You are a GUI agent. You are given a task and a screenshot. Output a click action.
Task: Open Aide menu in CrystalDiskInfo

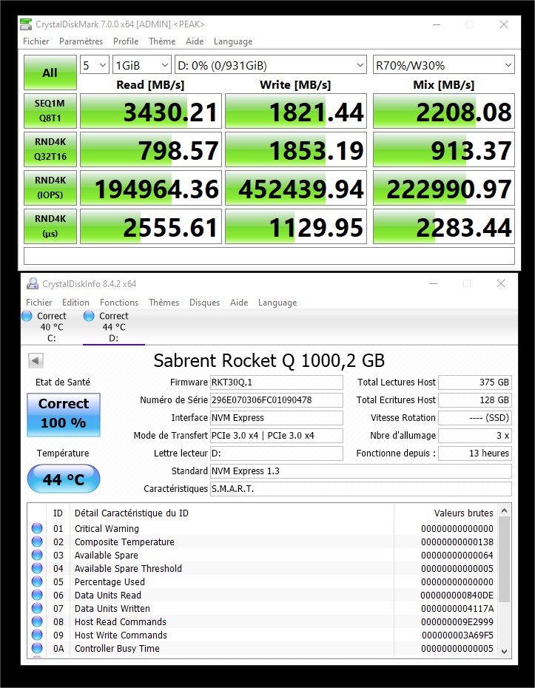pyautogui.click(x=239, y=303)
